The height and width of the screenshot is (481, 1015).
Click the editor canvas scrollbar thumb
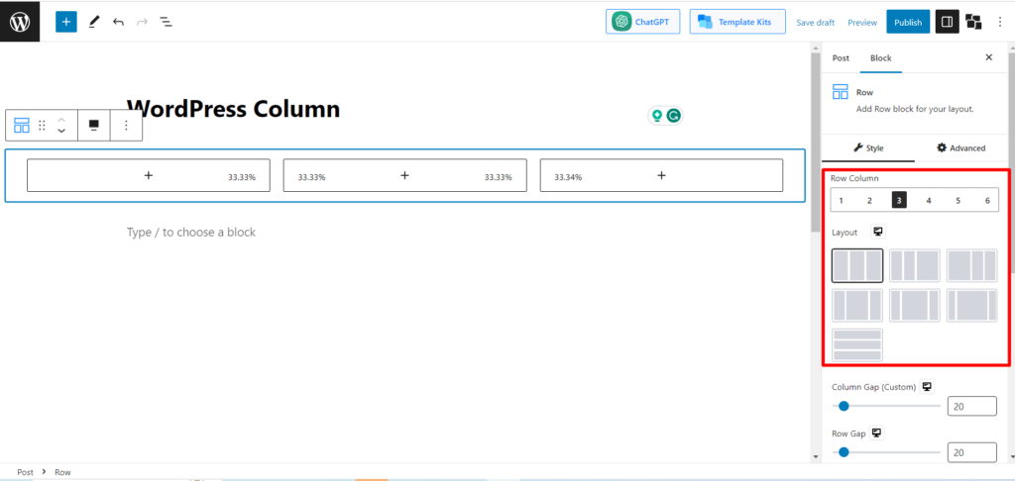tap(815, 143)
